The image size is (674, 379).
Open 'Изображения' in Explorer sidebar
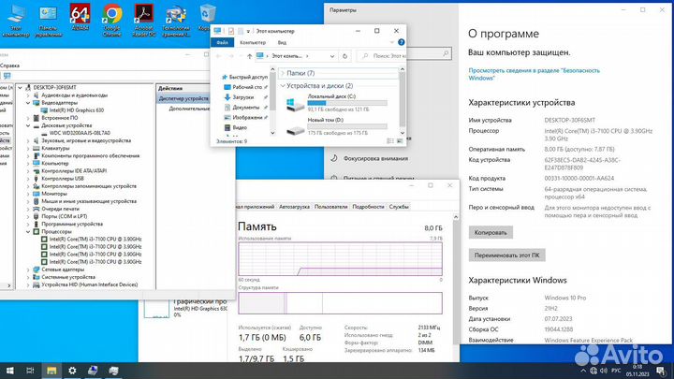[247, 117]
